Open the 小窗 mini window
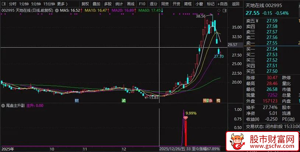Image resolution: width=300 pixels, height=152 pixels. 199,4
